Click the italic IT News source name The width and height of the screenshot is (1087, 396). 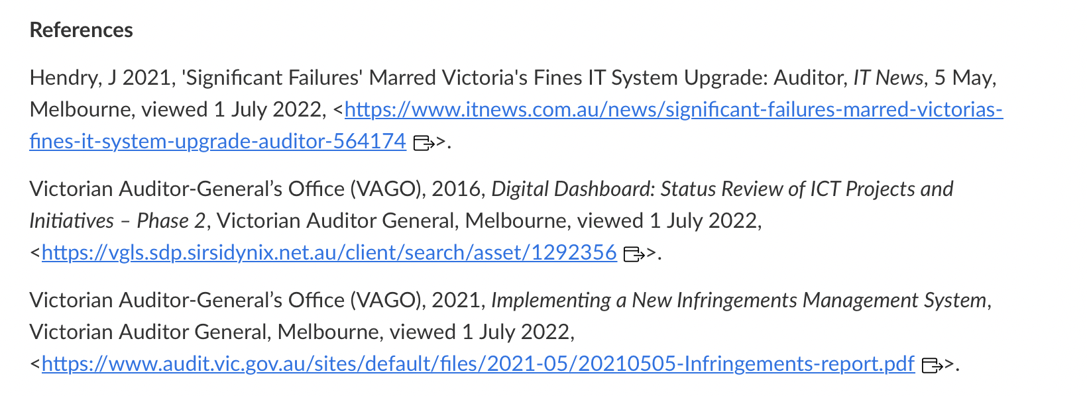click(888, 78)
